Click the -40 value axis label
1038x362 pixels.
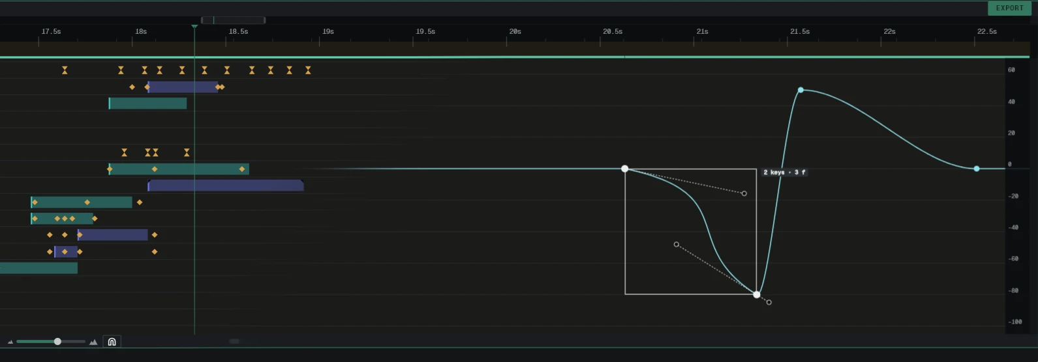(x=1013, y=227)
